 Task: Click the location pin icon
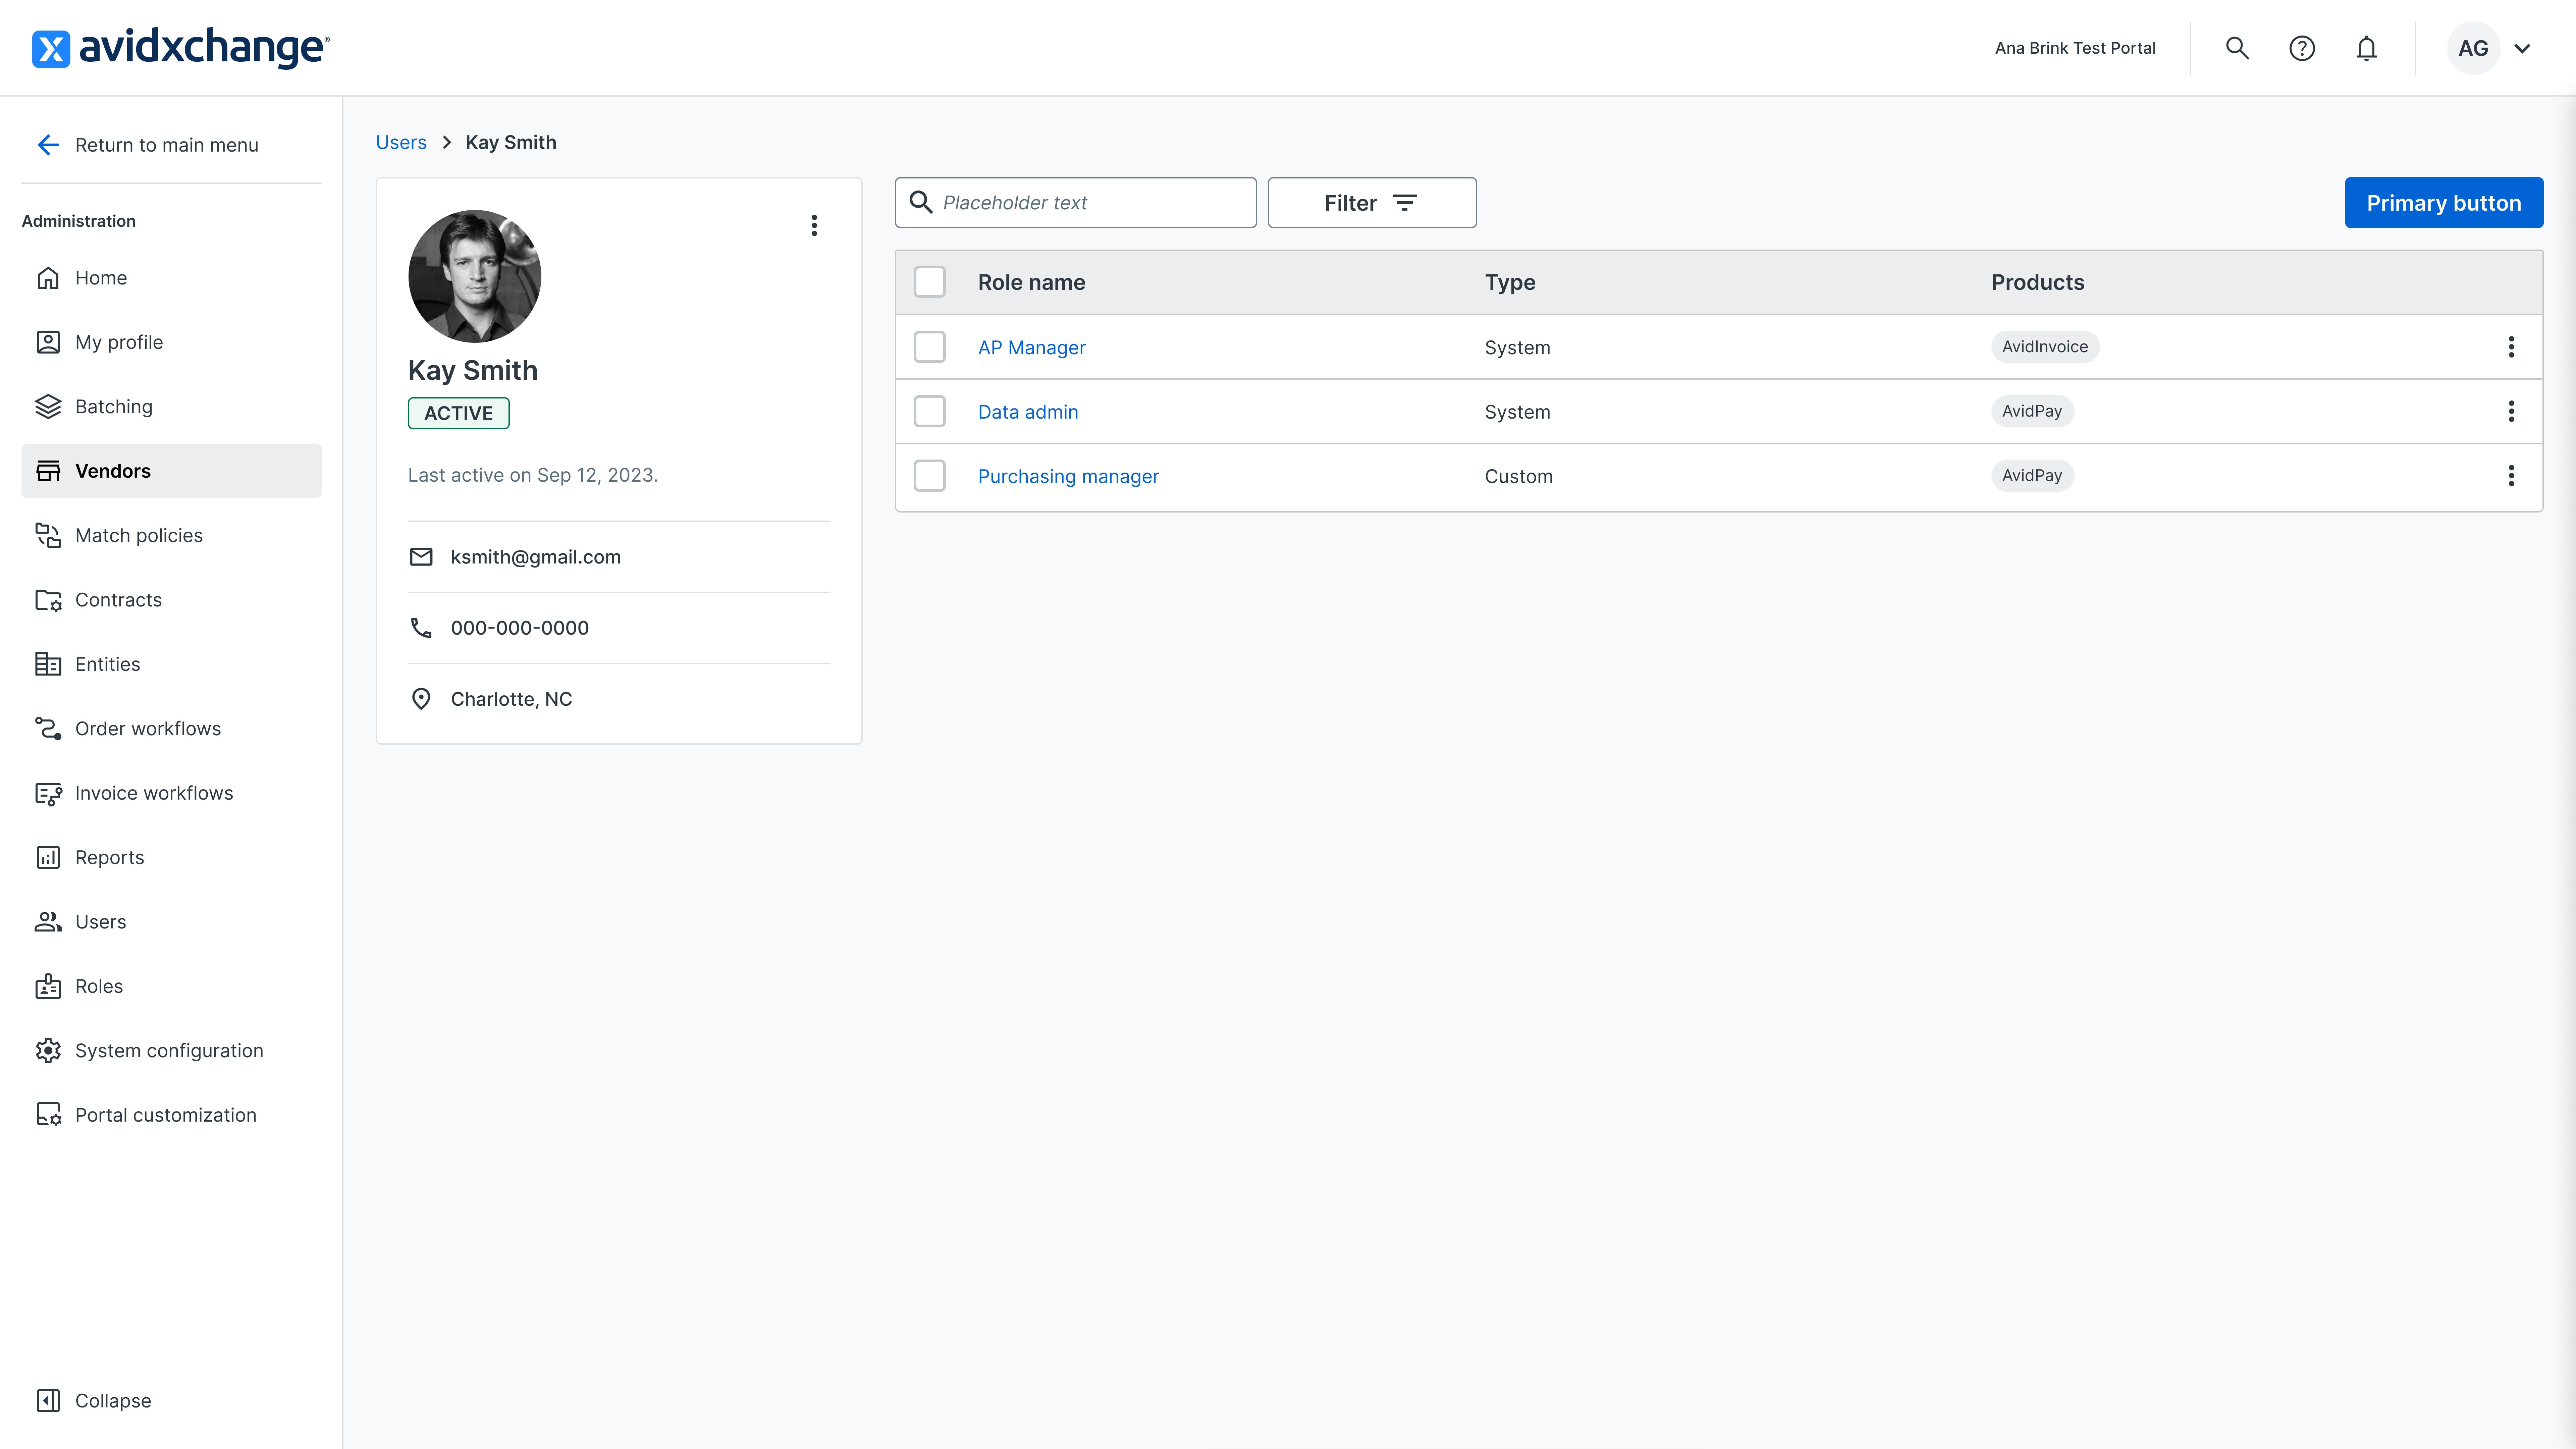[421, 699]
